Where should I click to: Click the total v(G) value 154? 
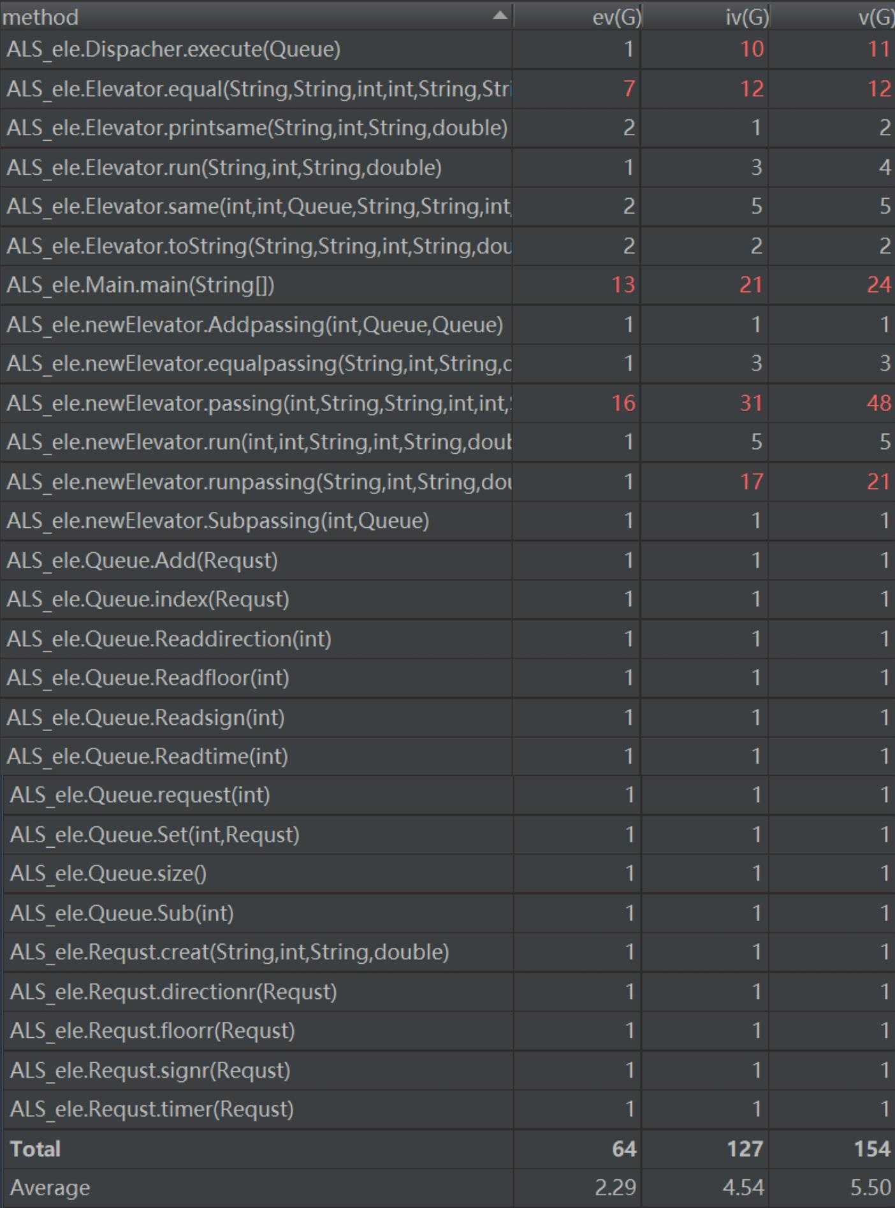873,1149
